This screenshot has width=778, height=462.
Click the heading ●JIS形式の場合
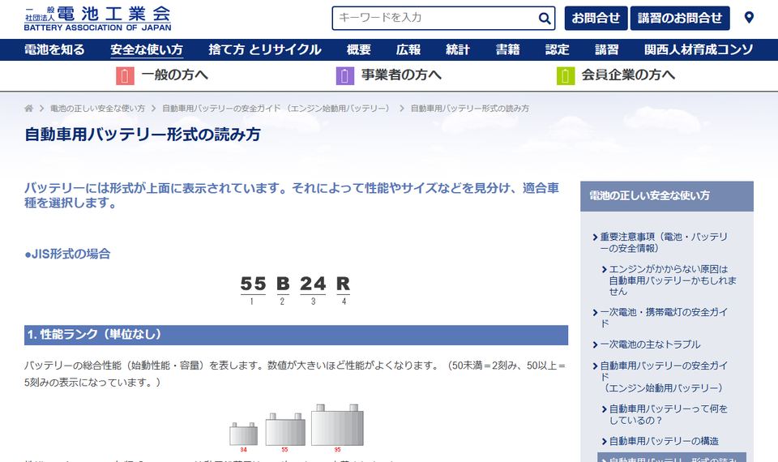click(67, 254)
